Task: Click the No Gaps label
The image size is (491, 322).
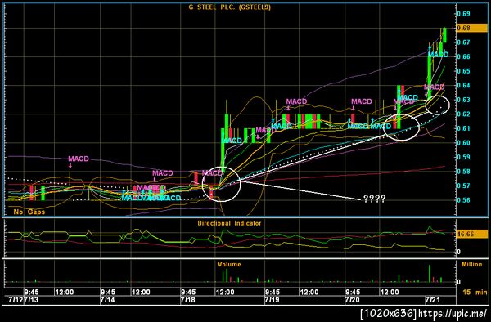Action: coord(29,212)
